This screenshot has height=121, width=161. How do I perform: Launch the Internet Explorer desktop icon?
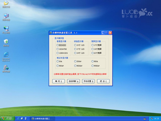coord(6,57)
